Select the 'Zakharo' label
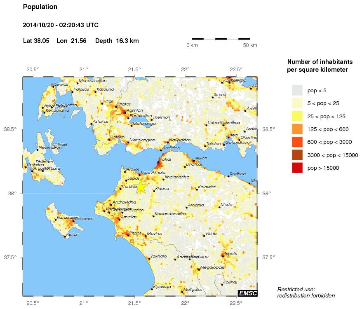 click(158, 256)
